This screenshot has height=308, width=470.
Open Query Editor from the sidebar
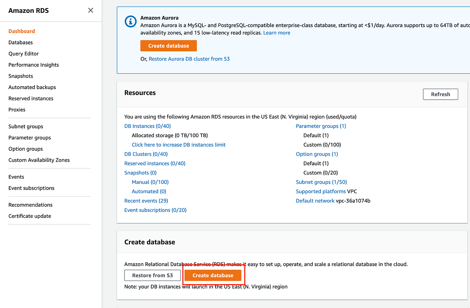(x=23, y=54)
